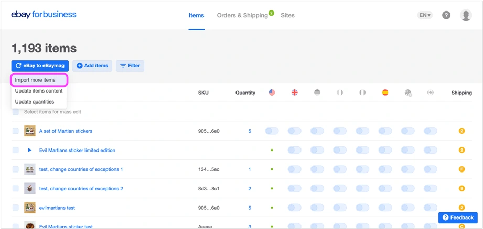Open thumbnail of change countries of exceptions 1
This screenshot has height=229, width=483.
coord(30,169)
